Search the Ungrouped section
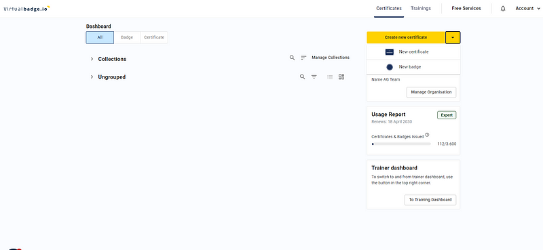 pyautogui.click(x=302, y=77)
